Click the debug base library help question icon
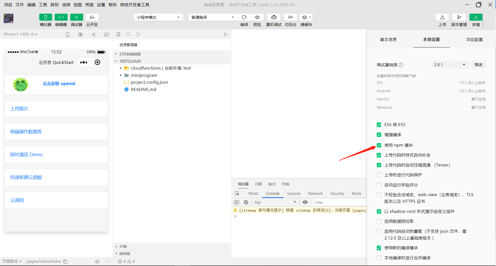Screen dimensions: 496x266 coord(401,65)
